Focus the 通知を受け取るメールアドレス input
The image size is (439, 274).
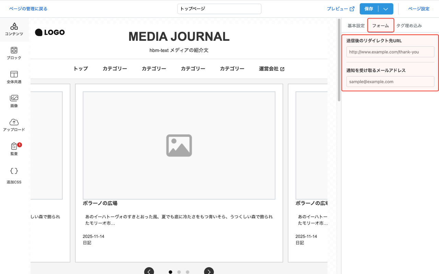point(390,82)
